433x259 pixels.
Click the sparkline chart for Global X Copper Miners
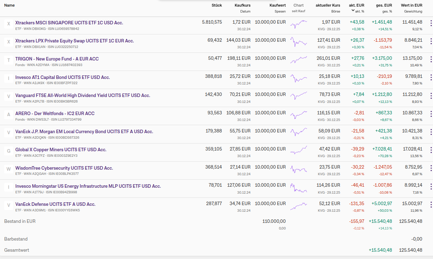click(299, 150)
